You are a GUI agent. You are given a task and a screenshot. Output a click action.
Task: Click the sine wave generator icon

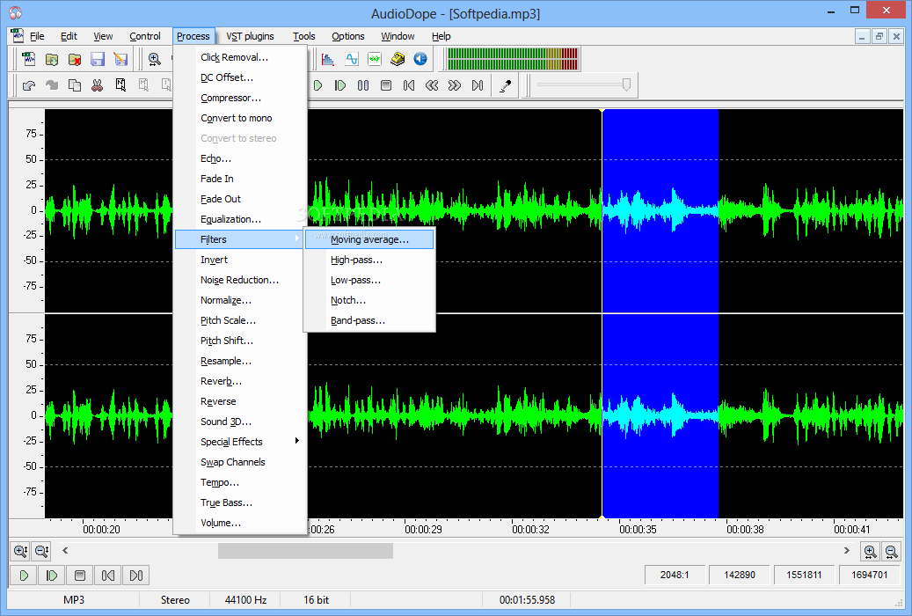tap(351, 59)
